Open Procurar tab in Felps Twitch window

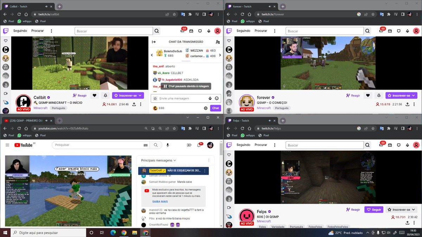(x=261, y=145)
